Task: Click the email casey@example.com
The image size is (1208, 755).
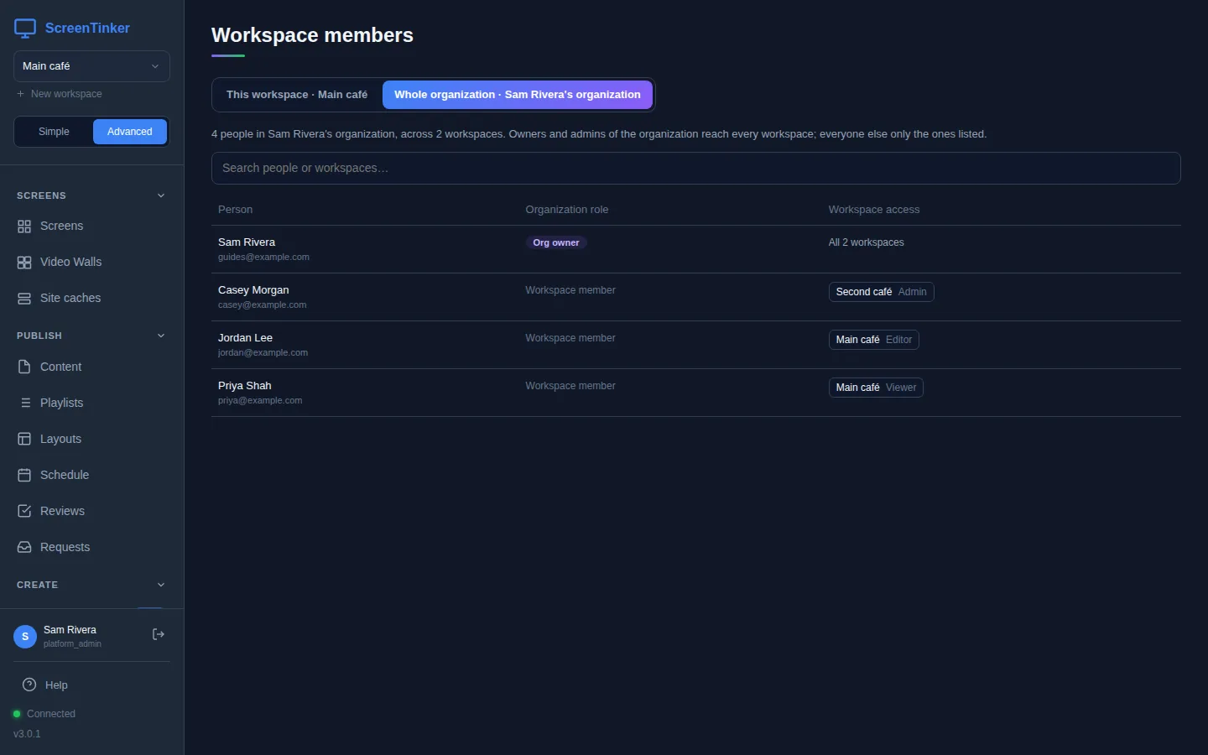Action: [x=262, y=305]
